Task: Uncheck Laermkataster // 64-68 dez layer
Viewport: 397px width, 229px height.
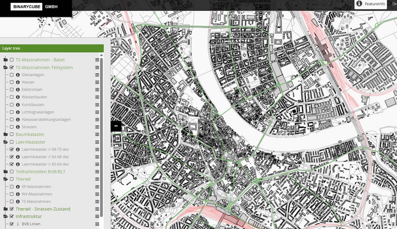Action: pyautogui.click(x=12, y=157)
